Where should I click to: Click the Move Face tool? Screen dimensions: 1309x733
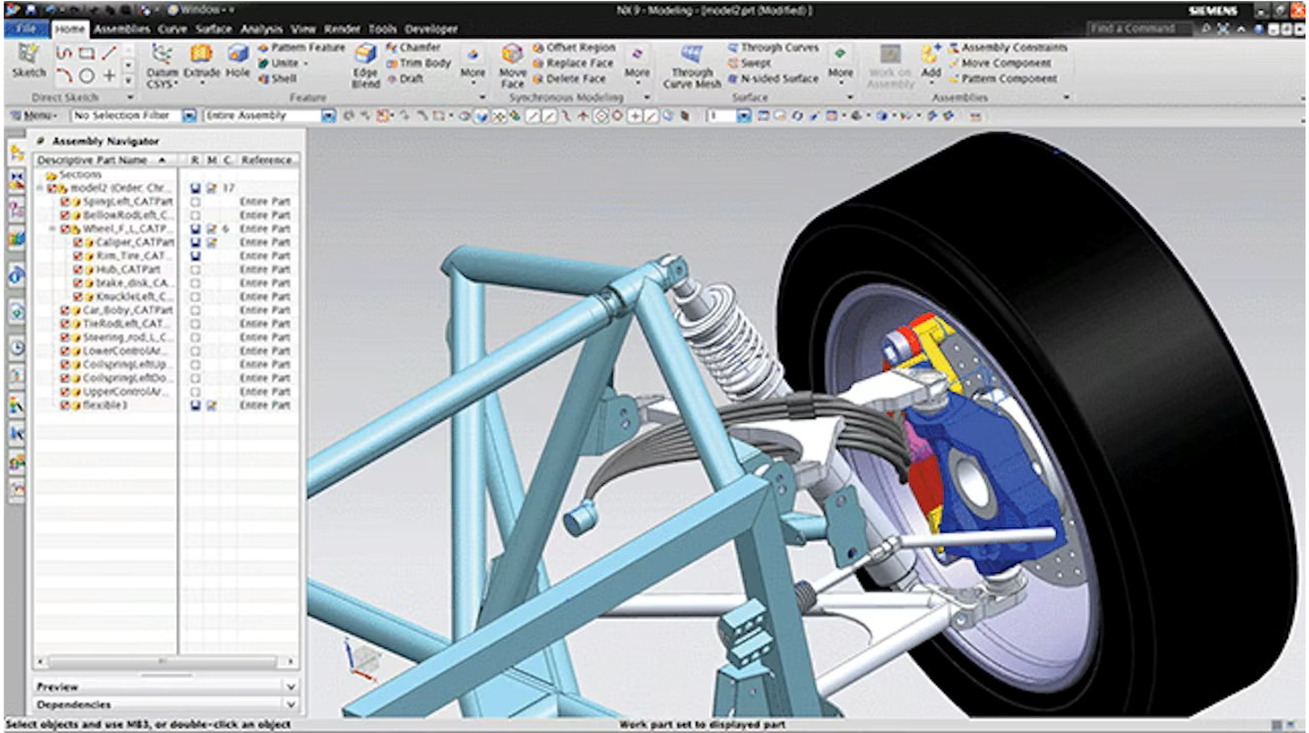point(513,65)
